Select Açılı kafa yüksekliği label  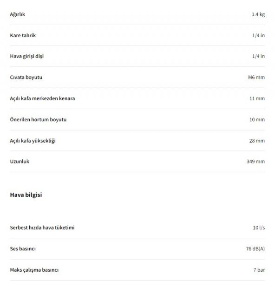tap(33, 141)
